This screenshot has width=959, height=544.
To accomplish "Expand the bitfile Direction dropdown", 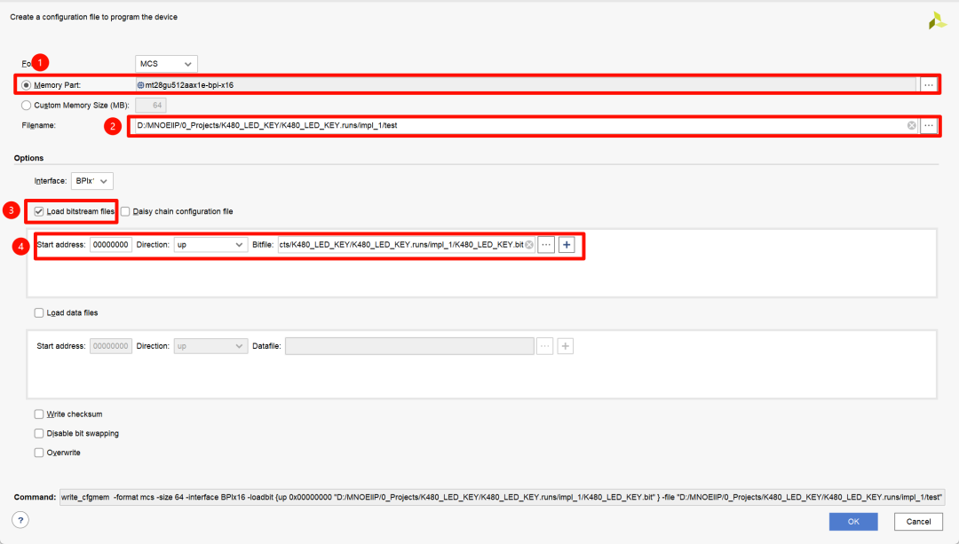I will tap(210, 244).
